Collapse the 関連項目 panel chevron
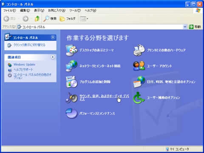 [53, 57]
